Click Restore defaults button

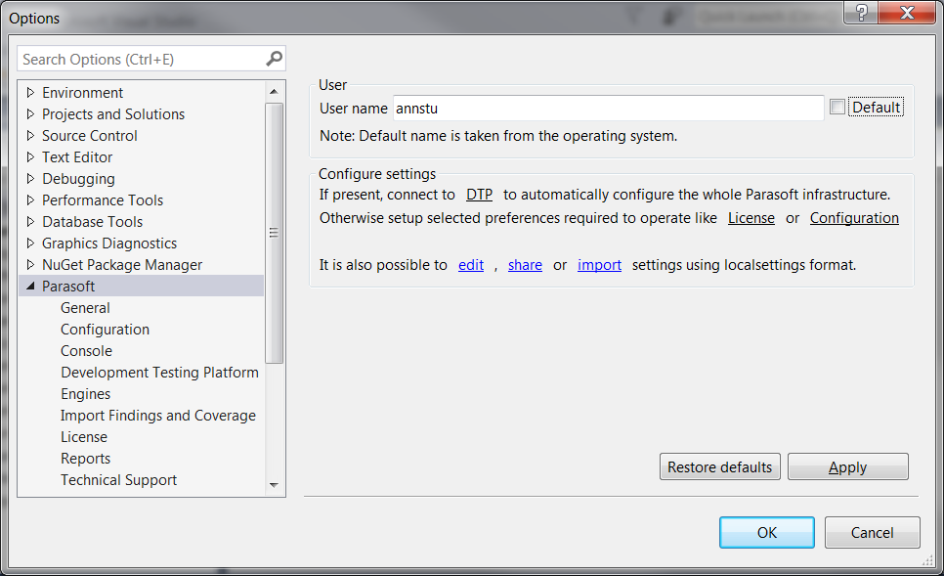click(720, 466)
